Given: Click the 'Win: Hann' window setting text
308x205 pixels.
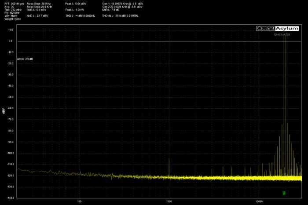Looking at the screenshot, I should tap(11, 16).
